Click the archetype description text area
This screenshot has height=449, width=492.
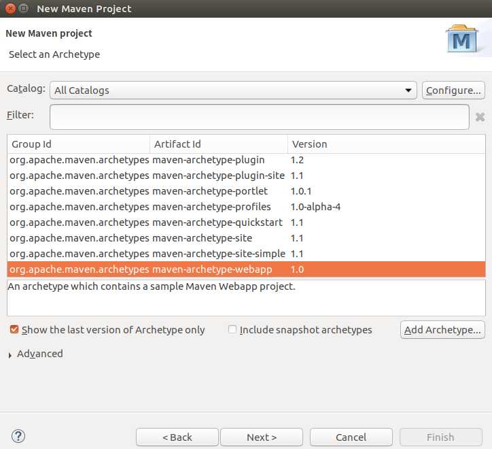246,298
